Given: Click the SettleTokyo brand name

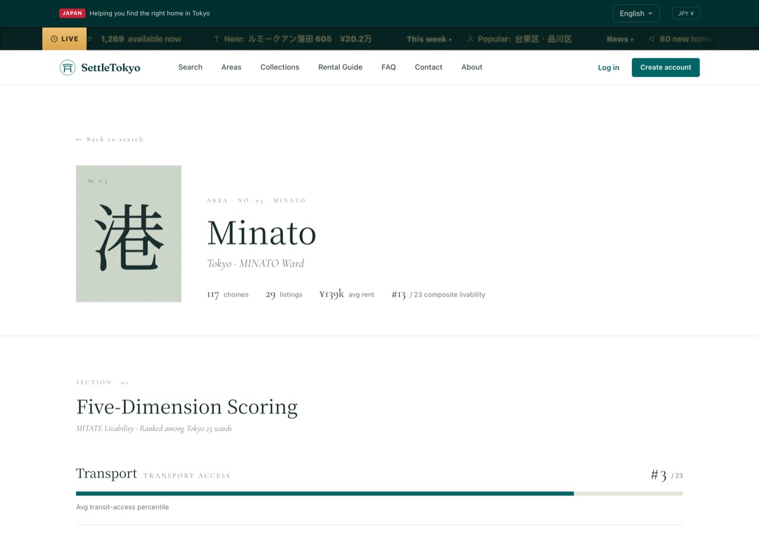Looking at the screenshot, I should point(111,68).
